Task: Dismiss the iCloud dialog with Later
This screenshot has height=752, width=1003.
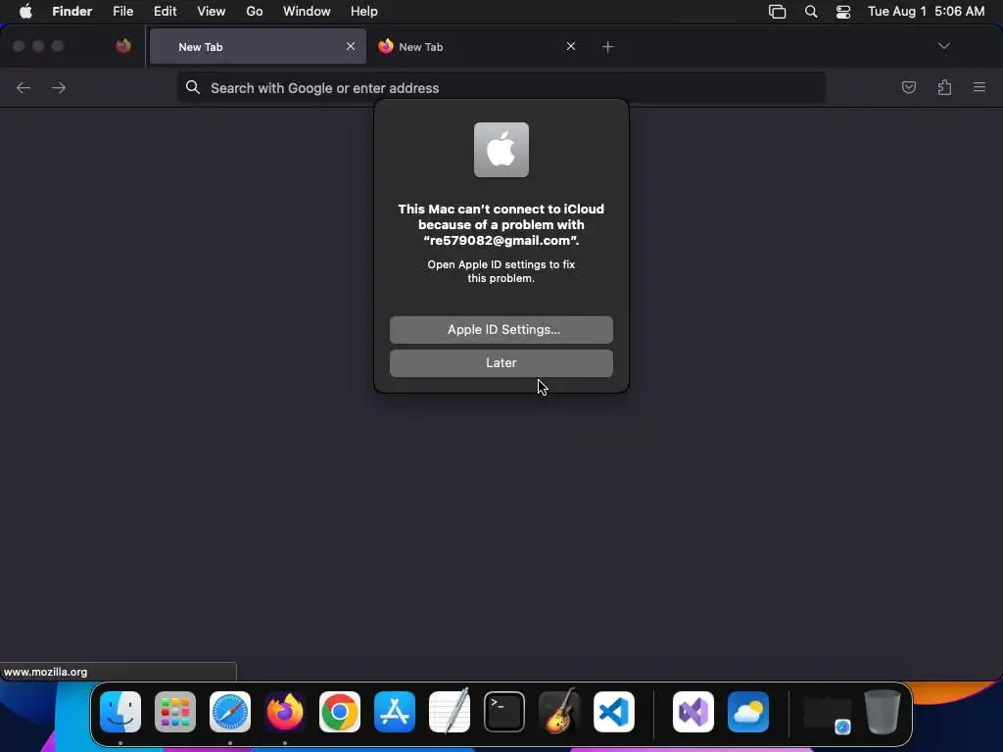Action: pos(501,362)
